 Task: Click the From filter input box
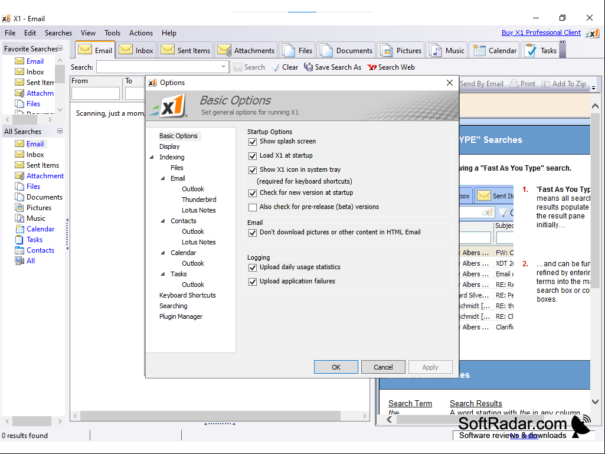pyautogui.click(x=95, y=93)
